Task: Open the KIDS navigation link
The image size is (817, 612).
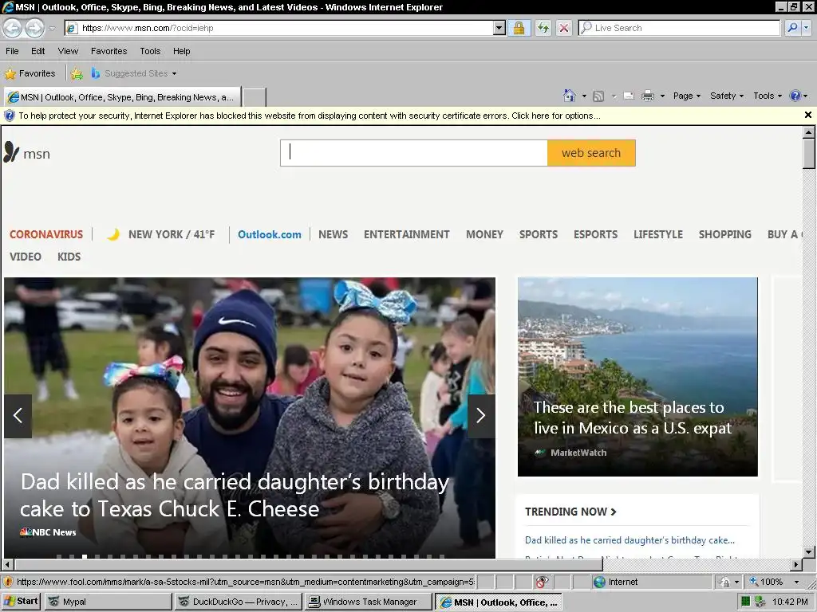Action: [69, 257]
